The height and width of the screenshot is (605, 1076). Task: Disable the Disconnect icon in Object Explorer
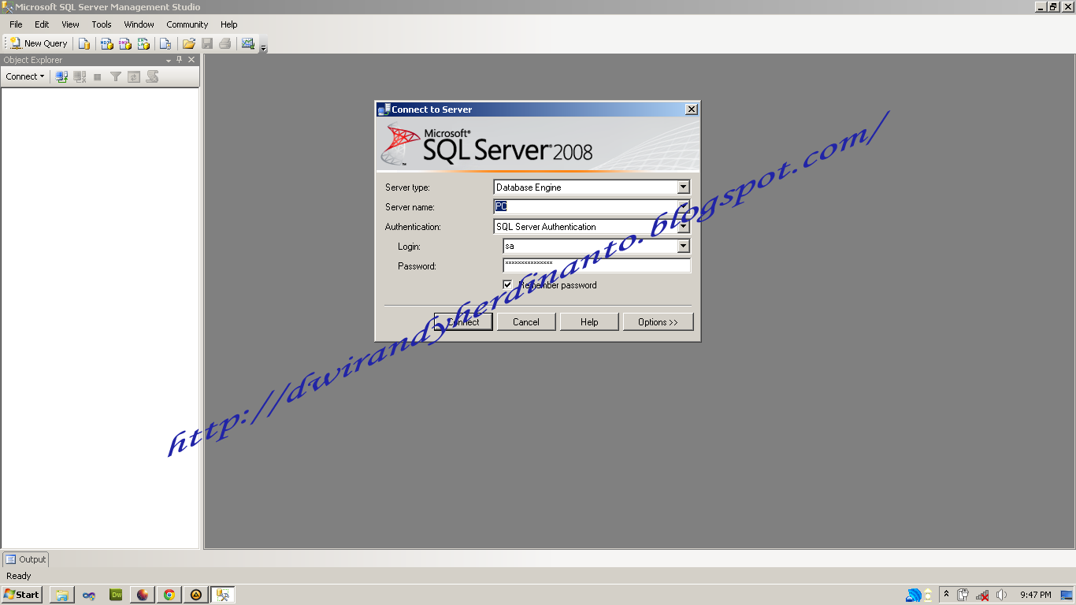coord(80,76)
